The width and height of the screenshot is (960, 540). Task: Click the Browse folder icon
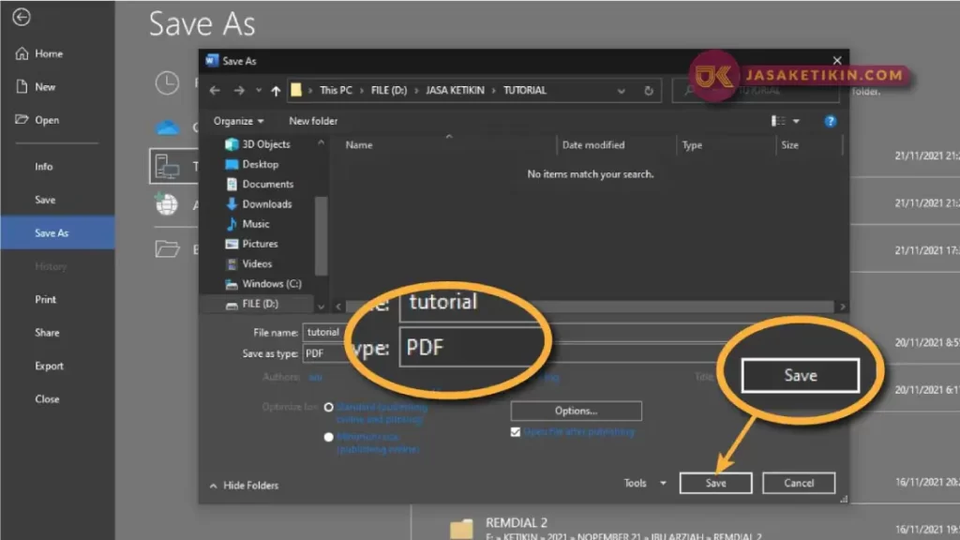coord(167,248)
